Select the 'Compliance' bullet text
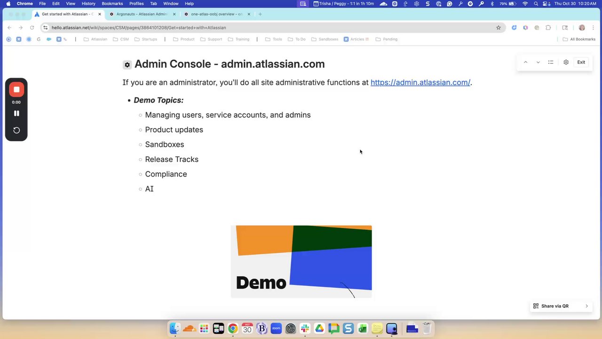 [x=166, y=174]
